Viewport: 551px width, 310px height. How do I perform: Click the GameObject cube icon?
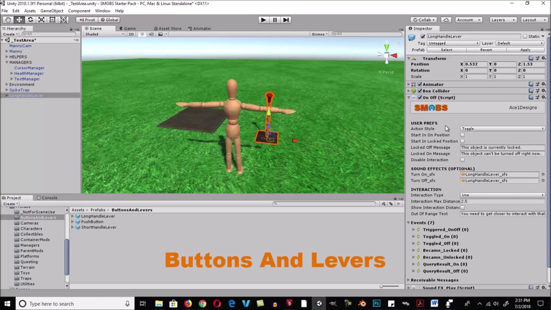(412, 37)
